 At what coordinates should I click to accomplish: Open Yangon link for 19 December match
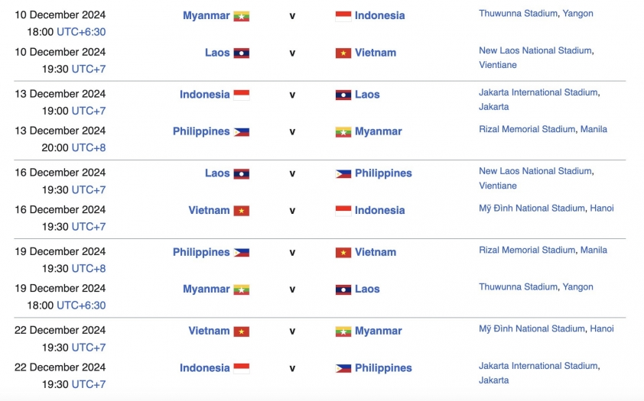point(577,287)
